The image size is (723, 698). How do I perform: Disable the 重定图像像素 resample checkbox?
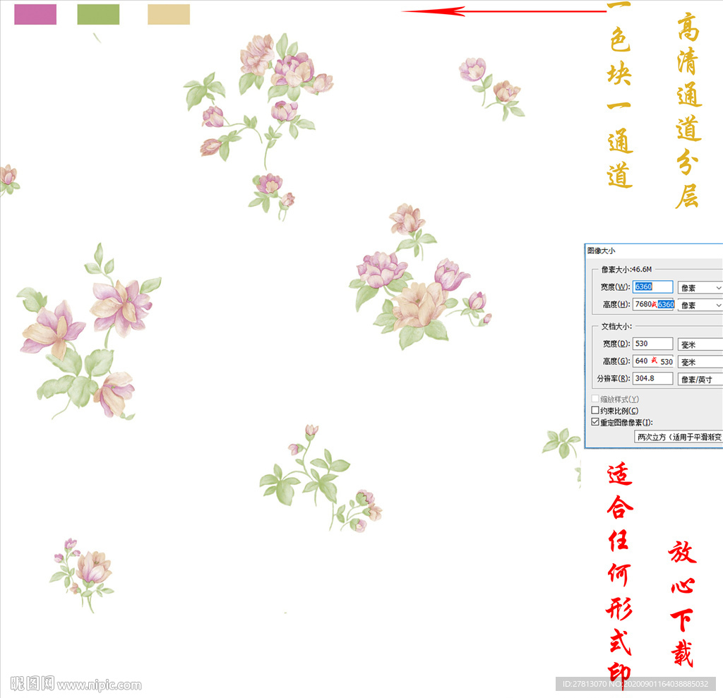point(595,422)
